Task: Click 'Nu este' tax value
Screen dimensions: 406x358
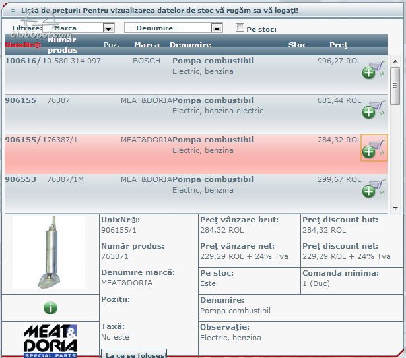Action: 116,337
